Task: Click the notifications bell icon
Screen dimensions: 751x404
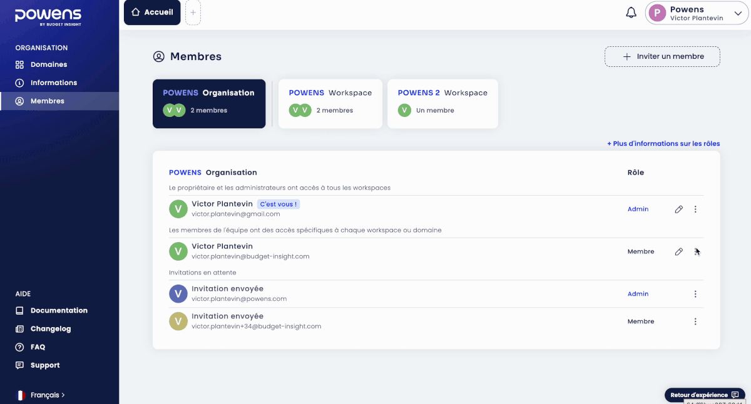Action: coord(631,13)
